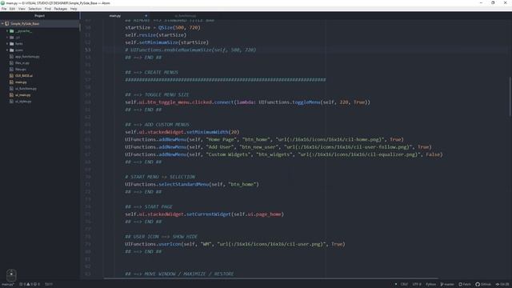Image resolution: width=512 pixels, height=288 pixels.
Task: Open the Find menu
Action: click(x=48, y=9)
